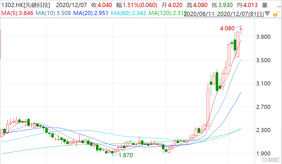Click the MA(5) indicator label
This screenshot has width=282, height=164.
[17, 13]
